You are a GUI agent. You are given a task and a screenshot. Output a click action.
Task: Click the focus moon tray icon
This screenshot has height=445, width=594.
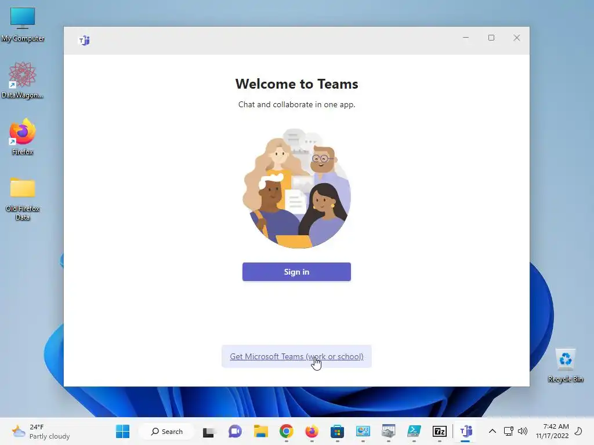point(578,431)
